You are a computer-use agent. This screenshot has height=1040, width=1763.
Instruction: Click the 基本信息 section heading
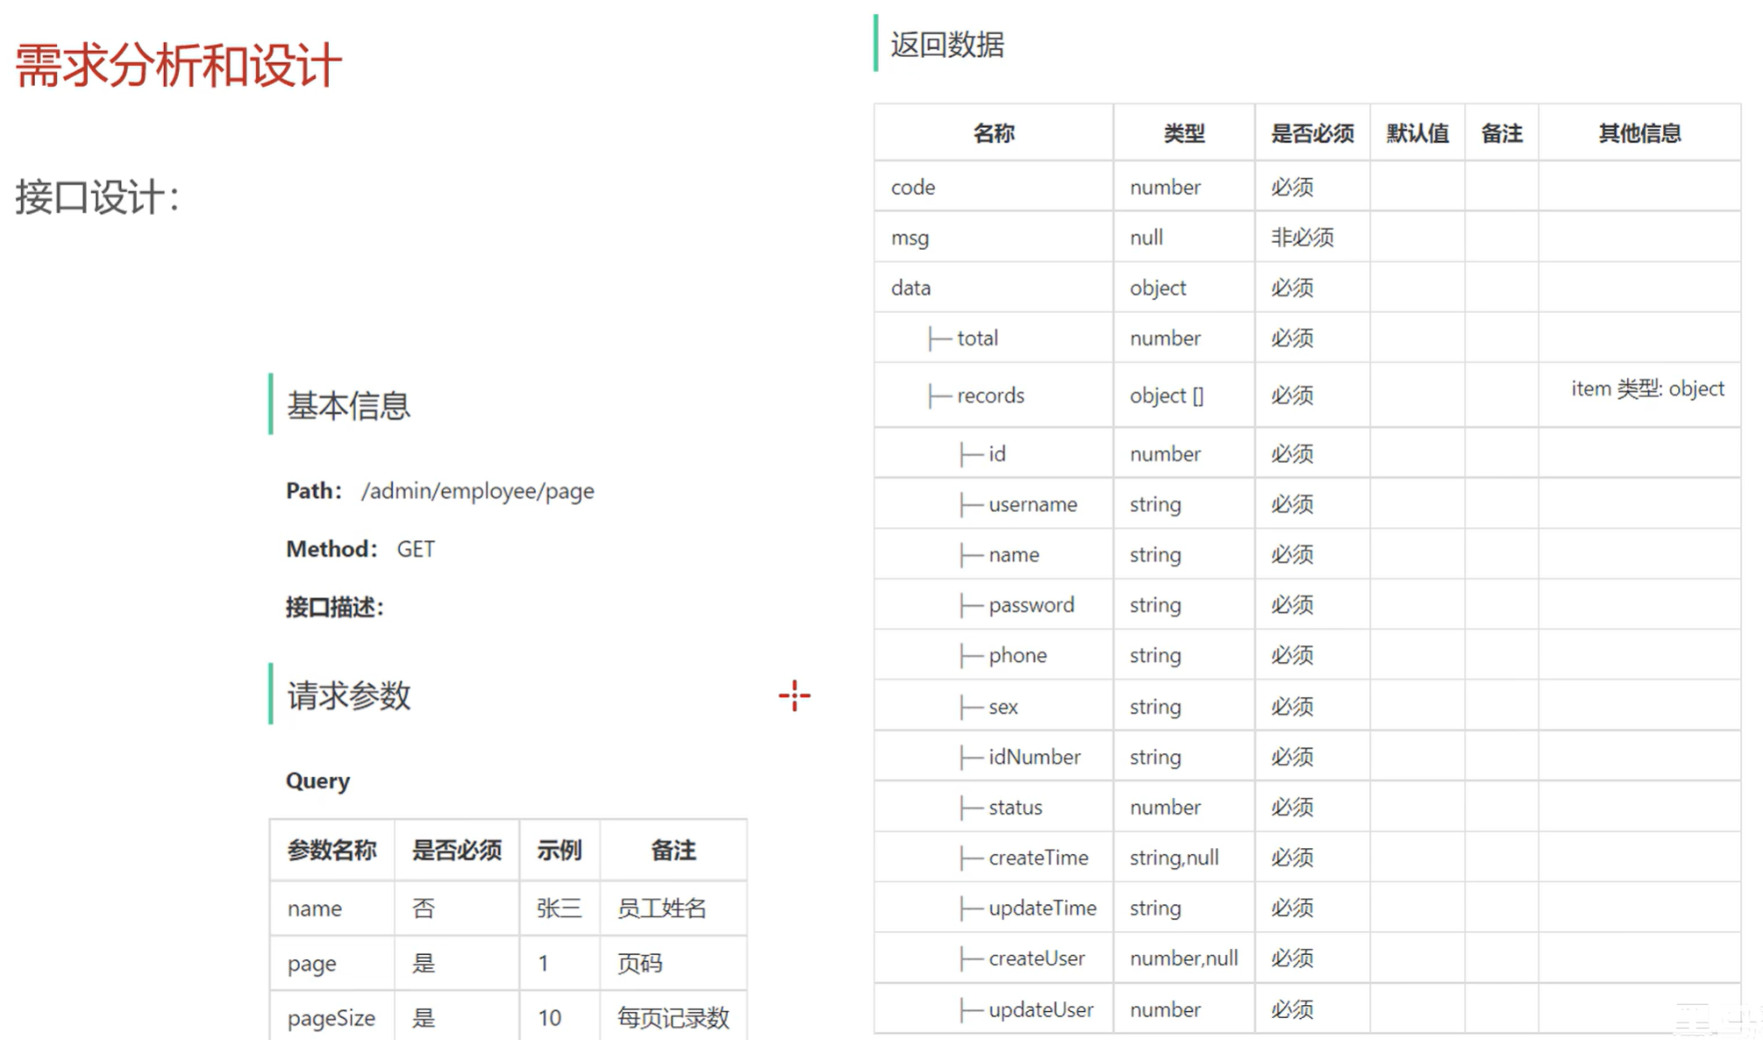[348, 405]
